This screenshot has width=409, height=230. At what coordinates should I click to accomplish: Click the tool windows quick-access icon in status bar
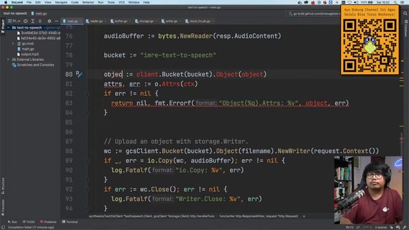point(3,227)
